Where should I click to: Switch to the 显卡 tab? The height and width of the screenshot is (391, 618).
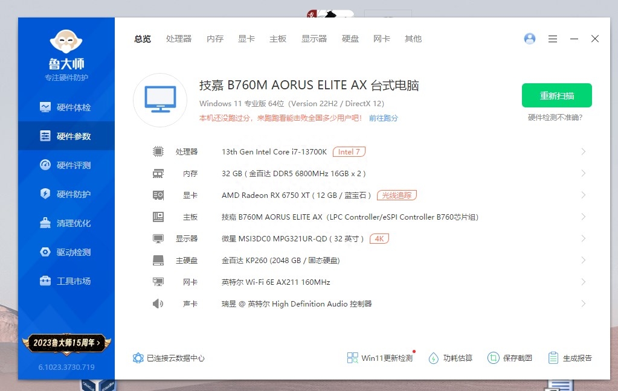(246, 39)
